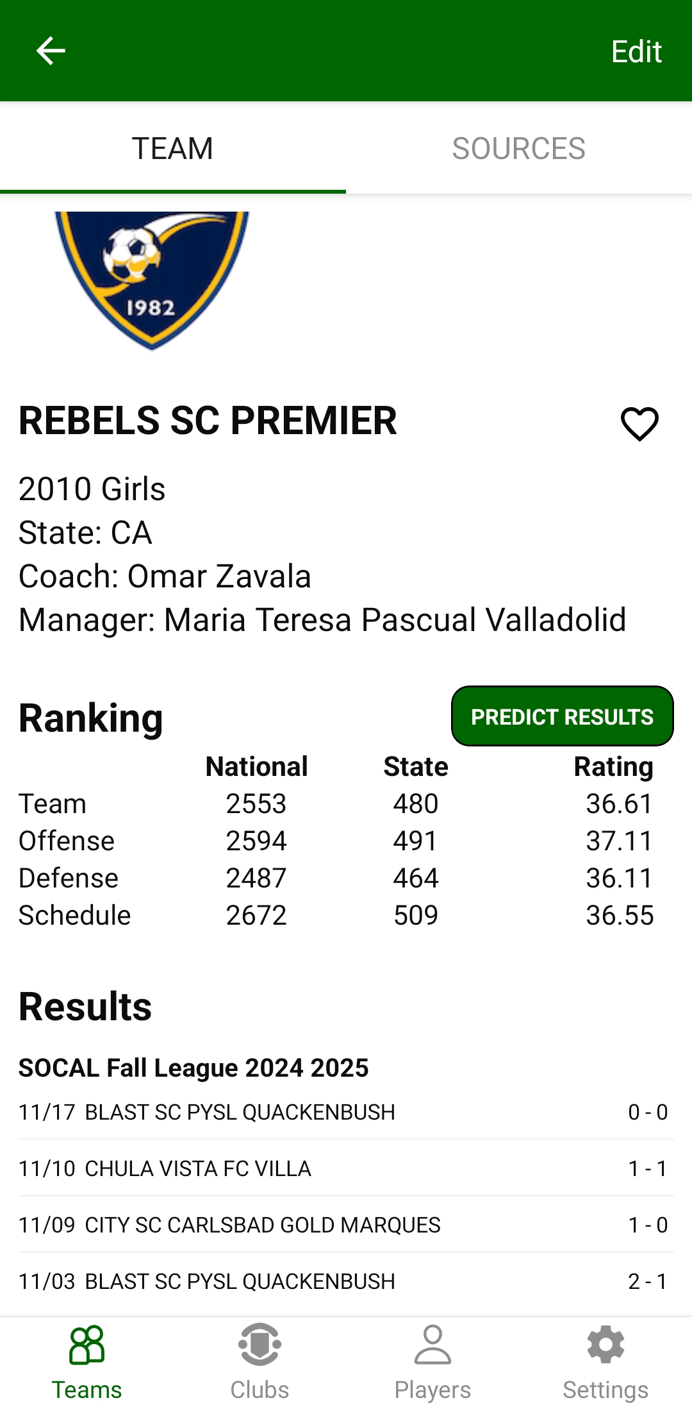Click the PREDICT RESULTS button
Screen dimensions: 692x1405
(562, 716)
